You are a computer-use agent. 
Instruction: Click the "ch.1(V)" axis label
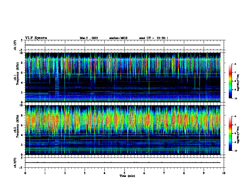[15, 45]
